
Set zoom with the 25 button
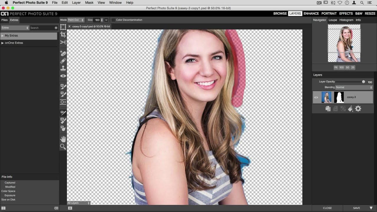(353, 67)
